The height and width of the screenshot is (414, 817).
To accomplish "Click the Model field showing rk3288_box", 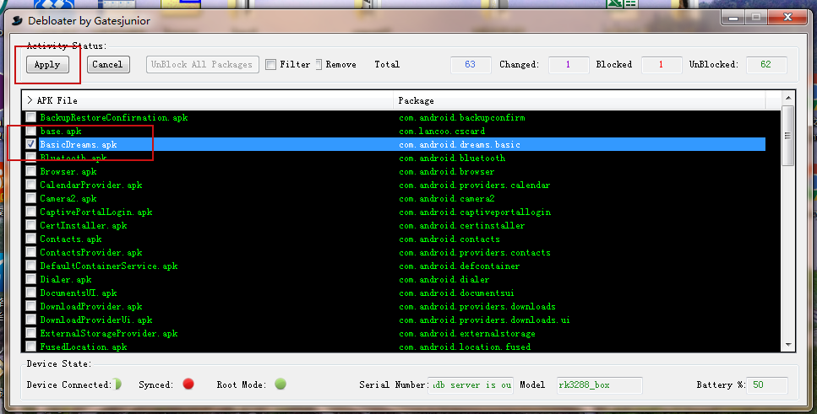I will (x=599, y=384).
